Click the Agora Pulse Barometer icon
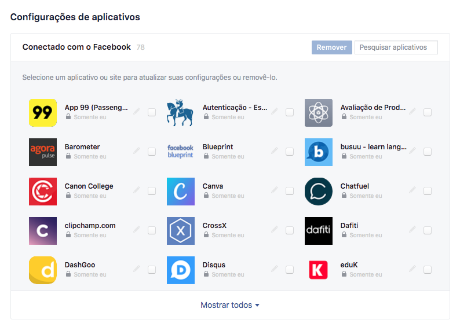Screen dimensions: 460x331 43,152
